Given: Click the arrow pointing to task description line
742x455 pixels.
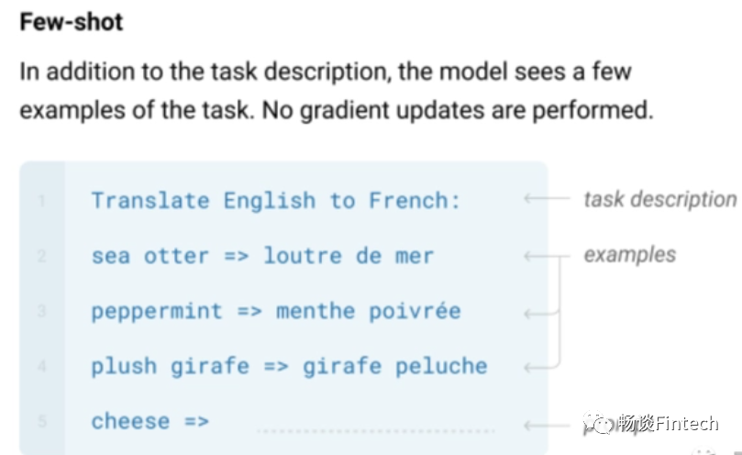Looking at the screenshot, I should click(x=548, y=199).
